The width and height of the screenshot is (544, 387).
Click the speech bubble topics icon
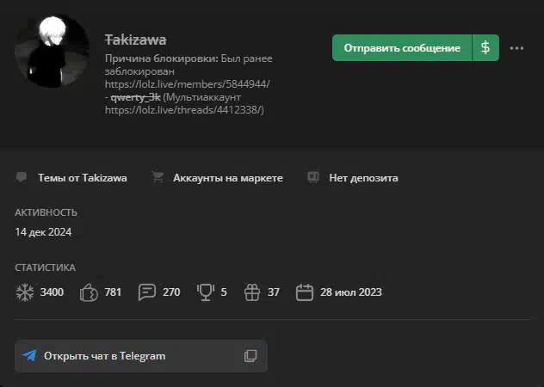click(x=22, y=177)
